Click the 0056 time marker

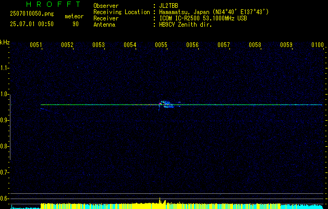click(x=192, y=45)
